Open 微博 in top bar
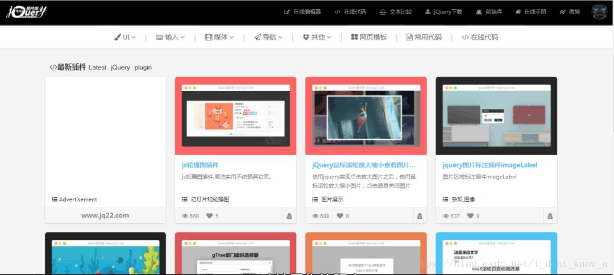Image resolution: width=614 pixels, height=275 pixels. pos(570,12)
